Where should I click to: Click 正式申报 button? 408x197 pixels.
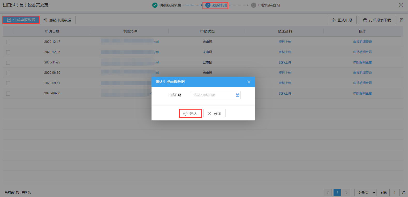(342, 20)
